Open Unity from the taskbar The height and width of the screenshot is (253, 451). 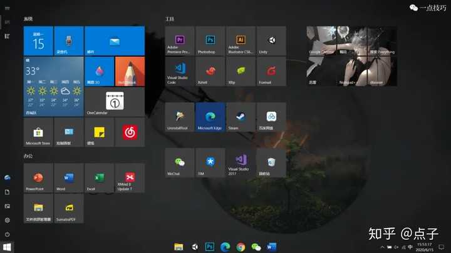coord(194,247)
